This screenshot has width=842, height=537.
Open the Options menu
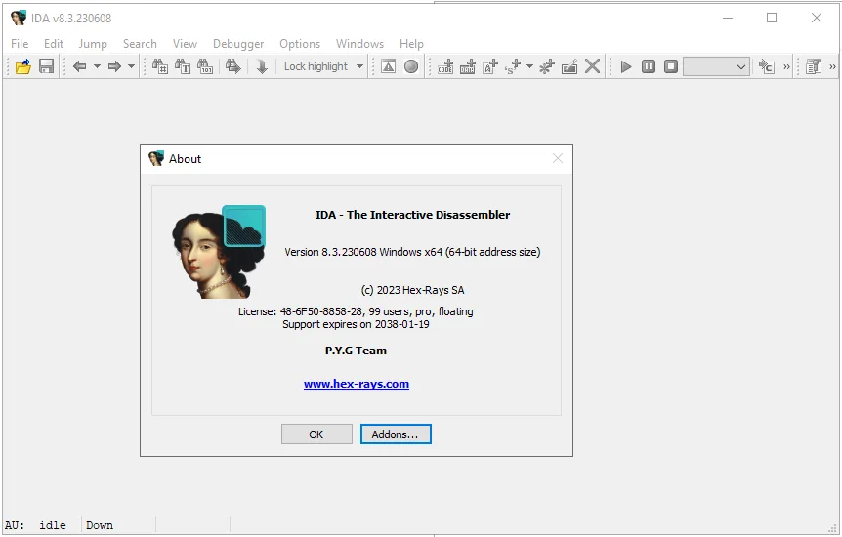coord(300,44)
